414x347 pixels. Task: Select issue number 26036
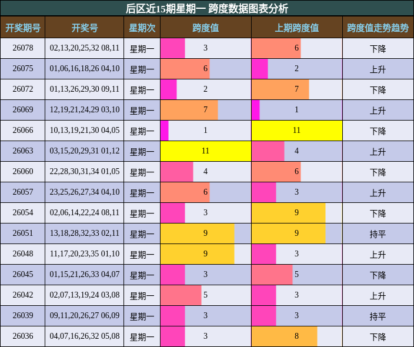(x=23, y=336)
